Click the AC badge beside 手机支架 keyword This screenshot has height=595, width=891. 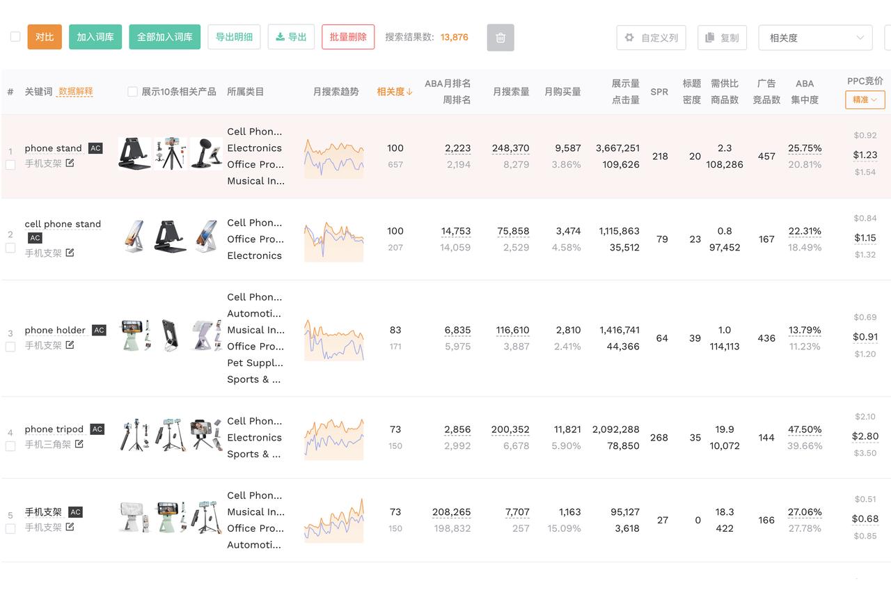click(x=76, y=512)
